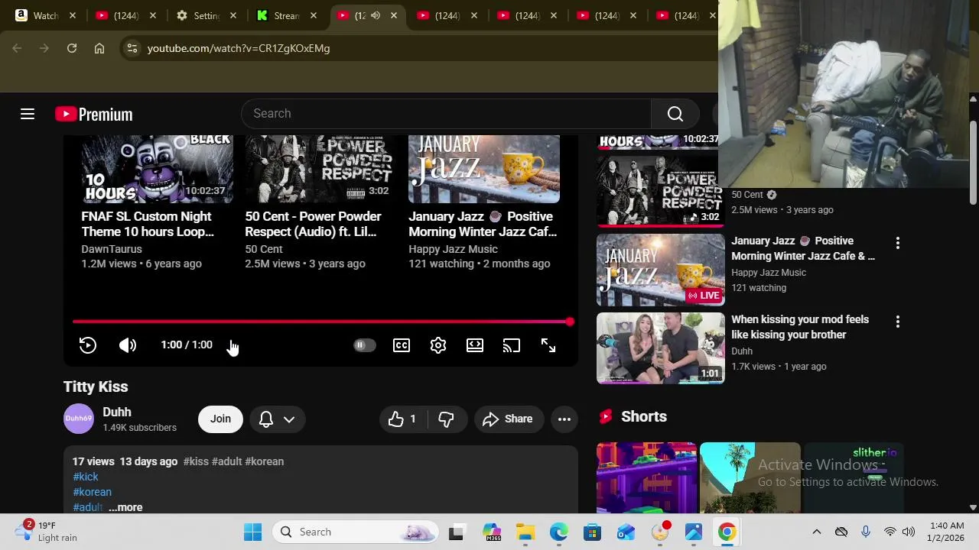
Task: Open sidebar kissing your mod thumbnail
Action: pyautogui.click(x=660, y=348)
